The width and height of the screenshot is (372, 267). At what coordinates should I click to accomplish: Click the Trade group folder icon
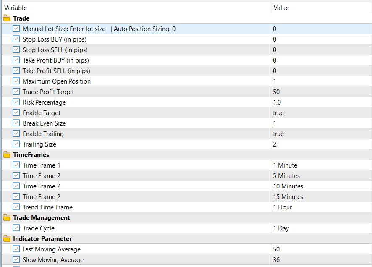pos(7,18)
